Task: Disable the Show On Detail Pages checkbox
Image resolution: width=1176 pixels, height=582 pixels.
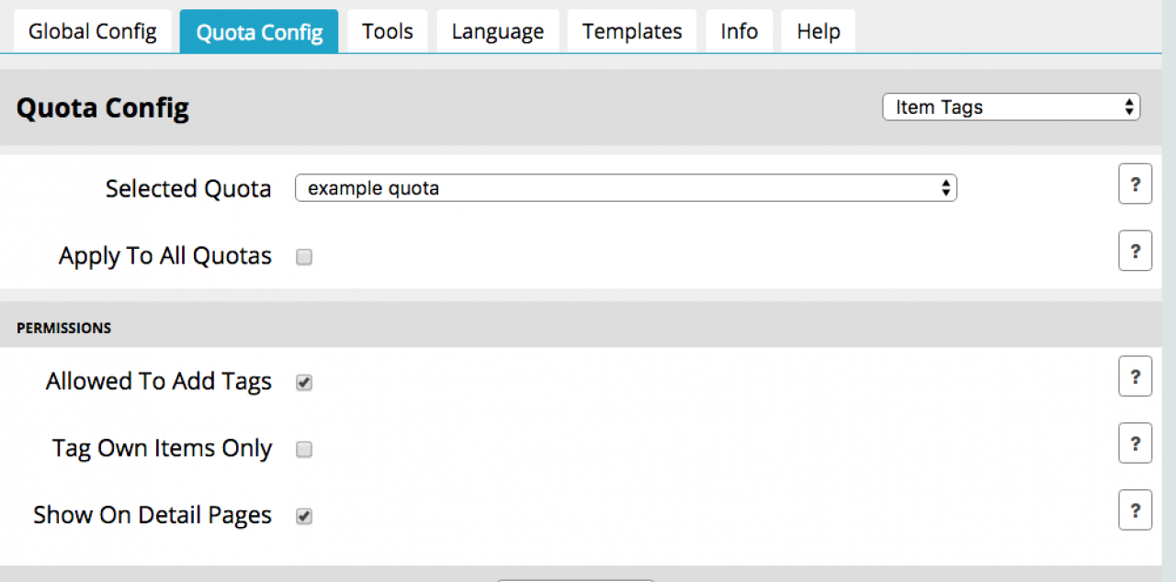Action: click(304, 517)
